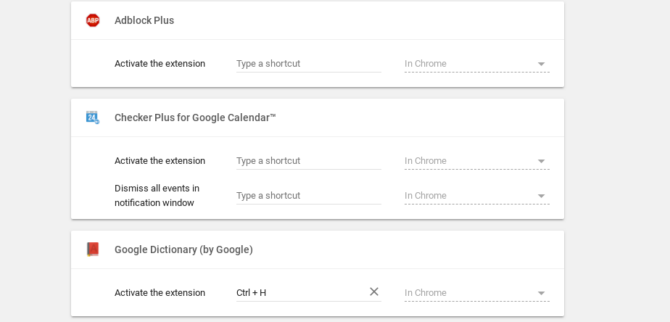
Task: Click the Adblock Plus extension title
Action: [144, 20]
